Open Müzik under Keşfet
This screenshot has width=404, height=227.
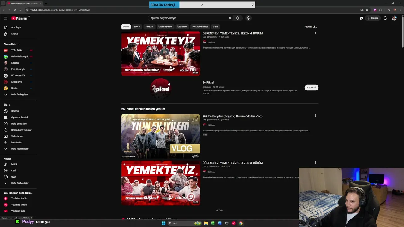point(14,164)
